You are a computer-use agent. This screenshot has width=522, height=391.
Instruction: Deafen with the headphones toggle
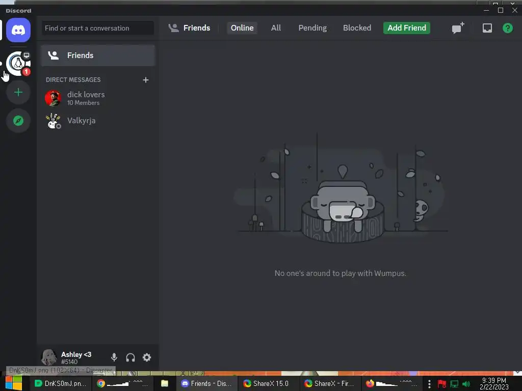pyautogui.click(x=130, y=357)
